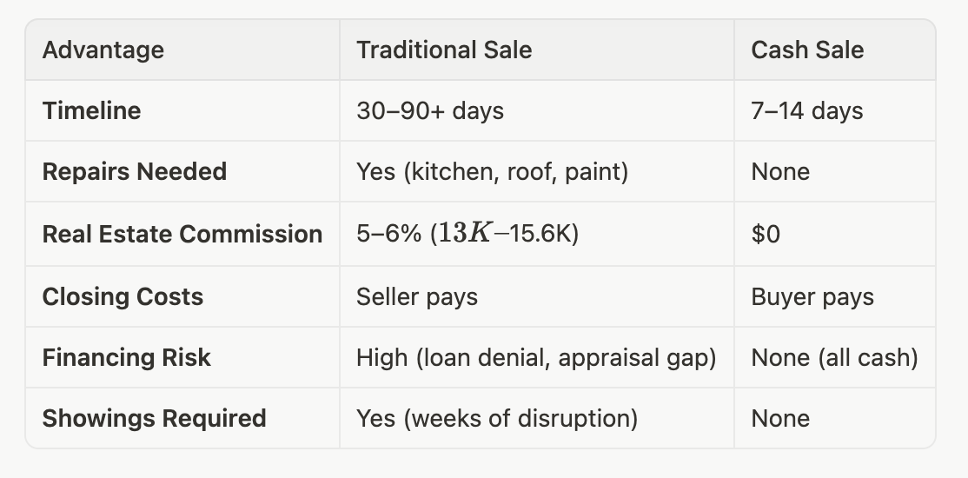Select the 5–6% commission cell
The width and height of the screenshot is (968, 478).
pos(467,234)
